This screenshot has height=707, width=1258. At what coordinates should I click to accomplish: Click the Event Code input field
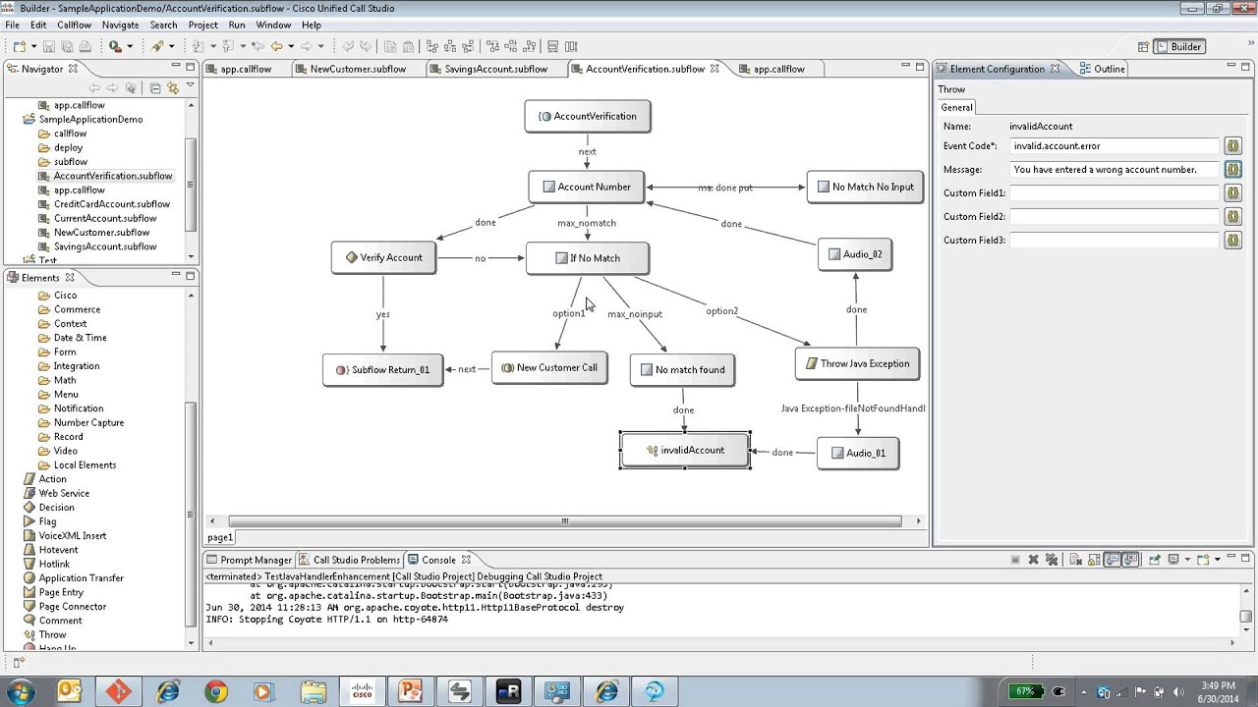(x=1115, y=146)
